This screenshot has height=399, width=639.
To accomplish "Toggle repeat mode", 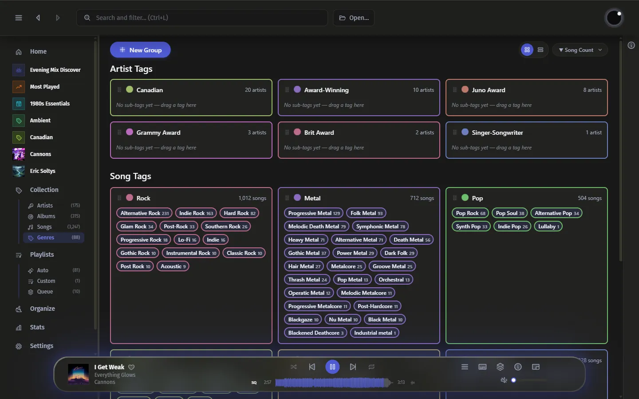I will (371, 367).
